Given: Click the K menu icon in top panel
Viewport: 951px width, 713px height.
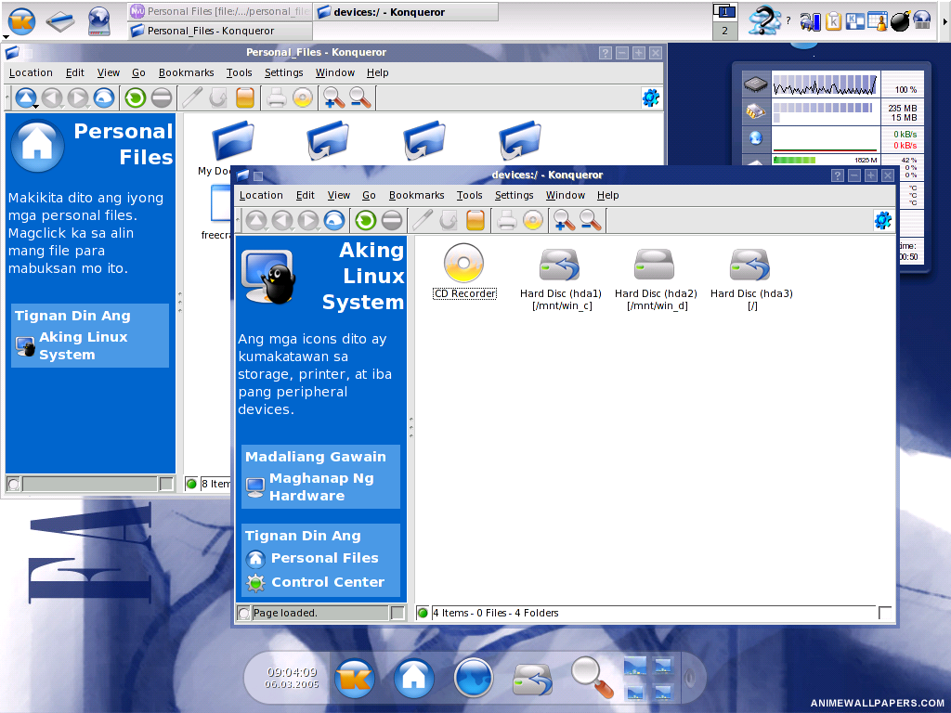Looking at the screenshot, I should click(21, 20).
